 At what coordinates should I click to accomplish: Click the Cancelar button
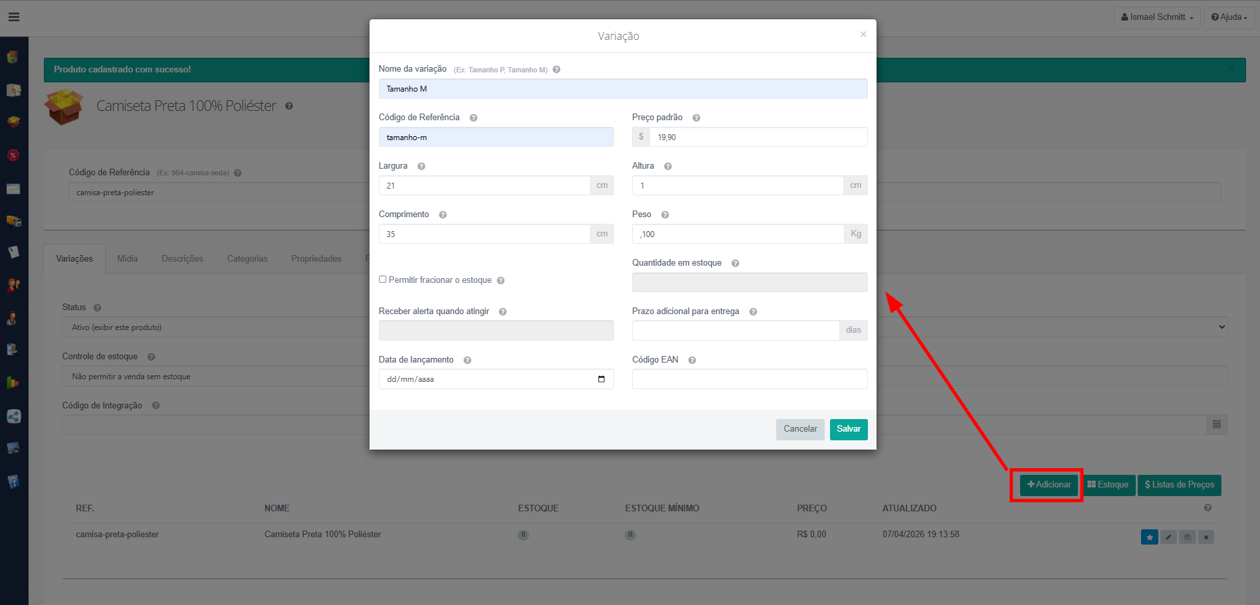click(x=800, y=429)
